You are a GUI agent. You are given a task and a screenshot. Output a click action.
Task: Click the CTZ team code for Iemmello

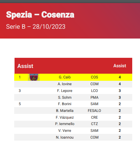pyautogui.click(x=94, y=124)
